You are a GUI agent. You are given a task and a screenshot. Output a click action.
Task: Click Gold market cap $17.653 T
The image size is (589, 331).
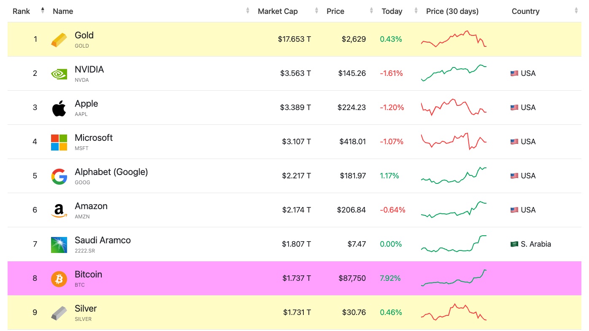coord(294,39)
